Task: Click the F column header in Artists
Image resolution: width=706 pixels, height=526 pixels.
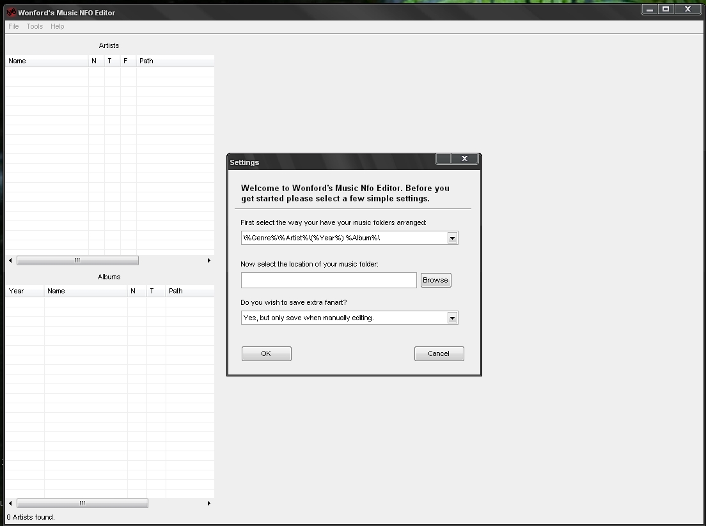Action: coord(128,61)
